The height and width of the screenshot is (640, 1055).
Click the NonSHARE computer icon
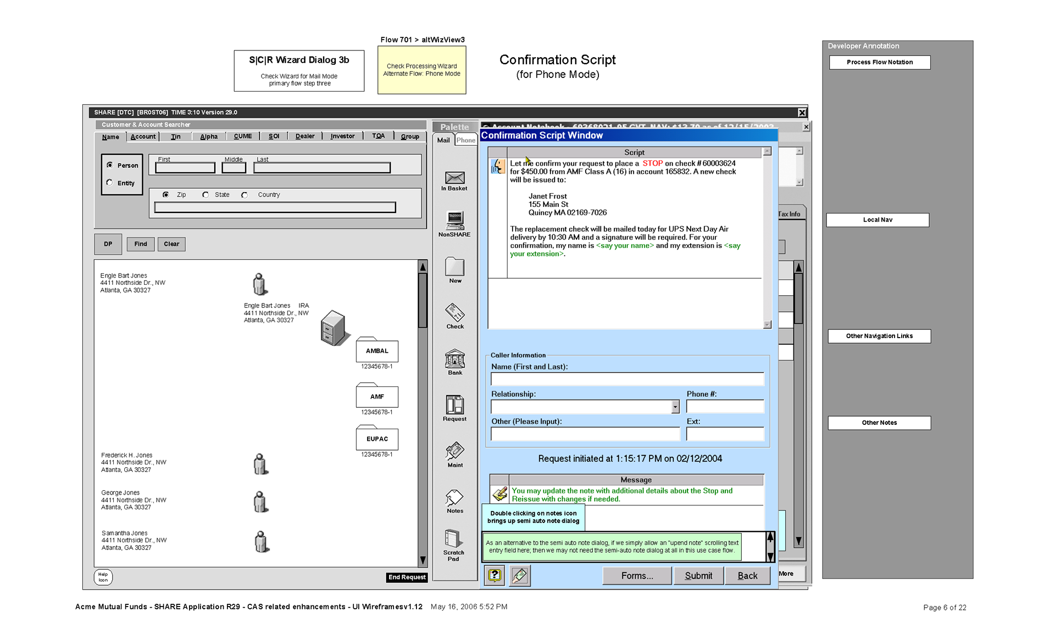tap(454, 221)
